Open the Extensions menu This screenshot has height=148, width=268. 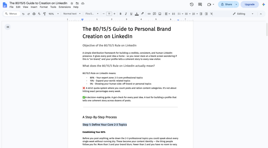pyautogui.click(x=65, y=7)
